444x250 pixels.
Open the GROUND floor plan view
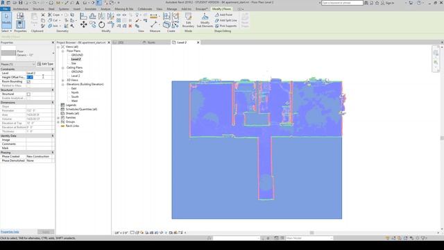(x=77, y=55)
